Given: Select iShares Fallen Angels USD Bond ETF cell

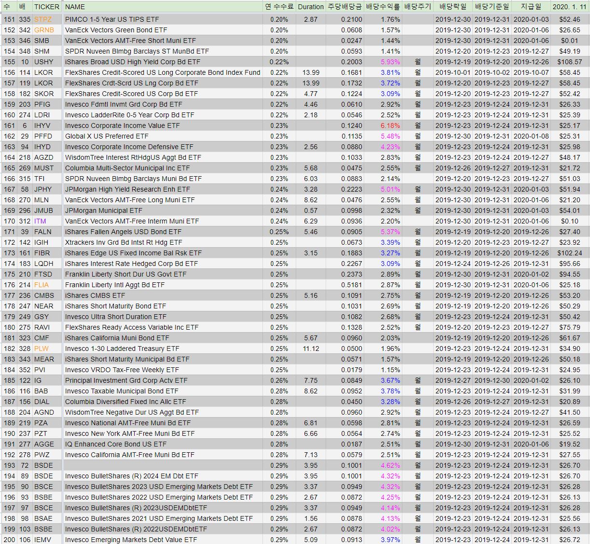Looking at the screenshot, I should point(163,232).
